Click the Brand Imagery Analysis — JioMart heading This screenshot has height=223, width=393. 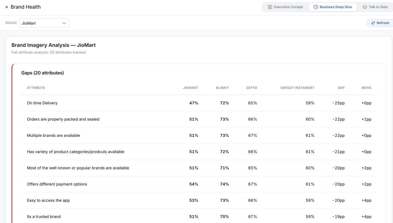click(x=54, y=45)
